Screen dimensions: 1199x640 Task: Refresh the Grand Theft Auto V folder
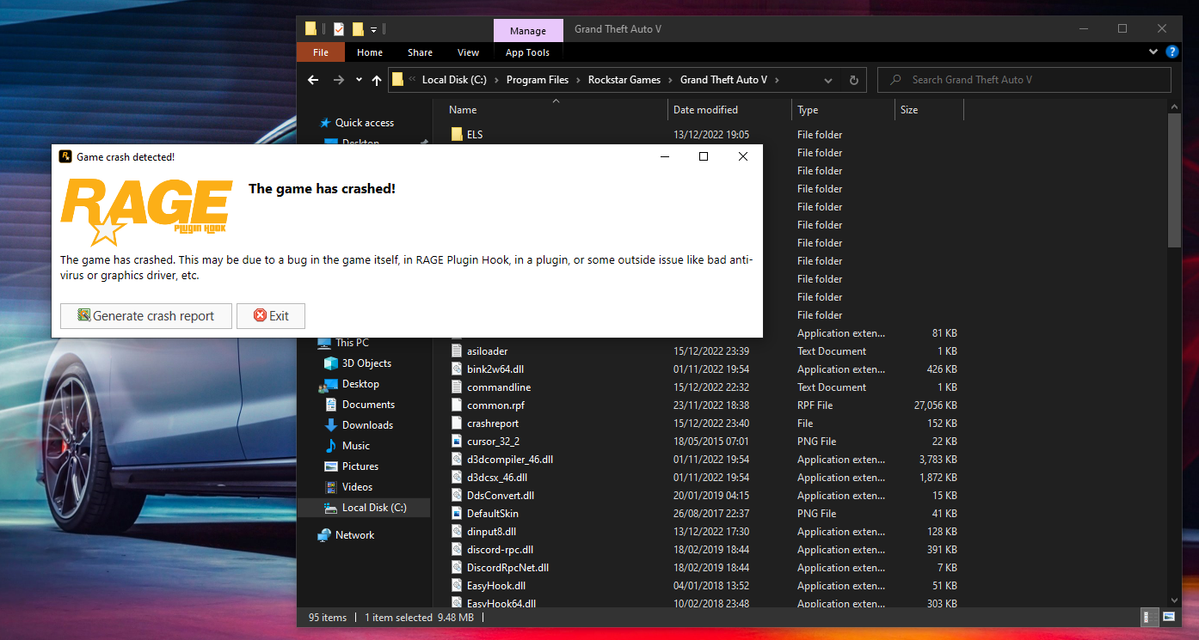click(853, 80)
